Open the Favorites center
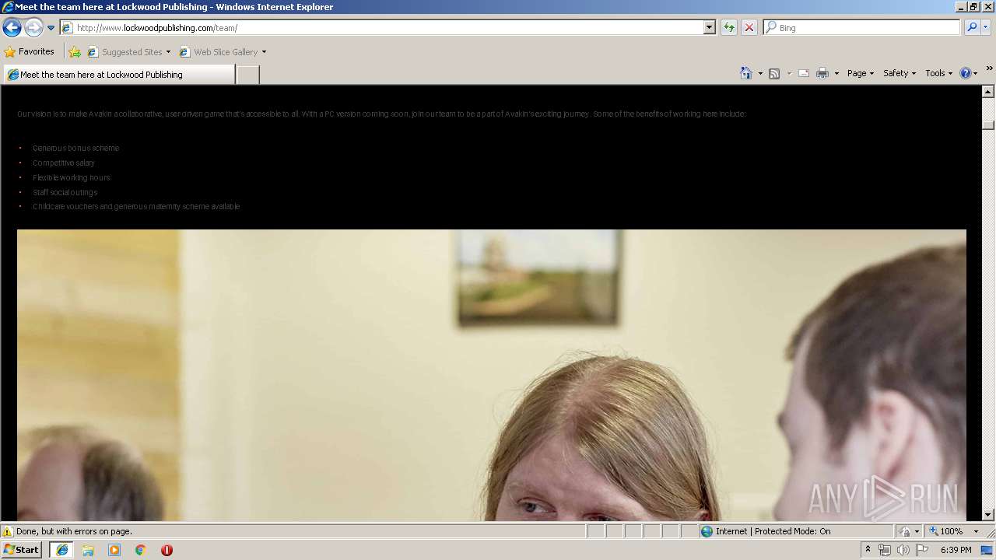 30,52
